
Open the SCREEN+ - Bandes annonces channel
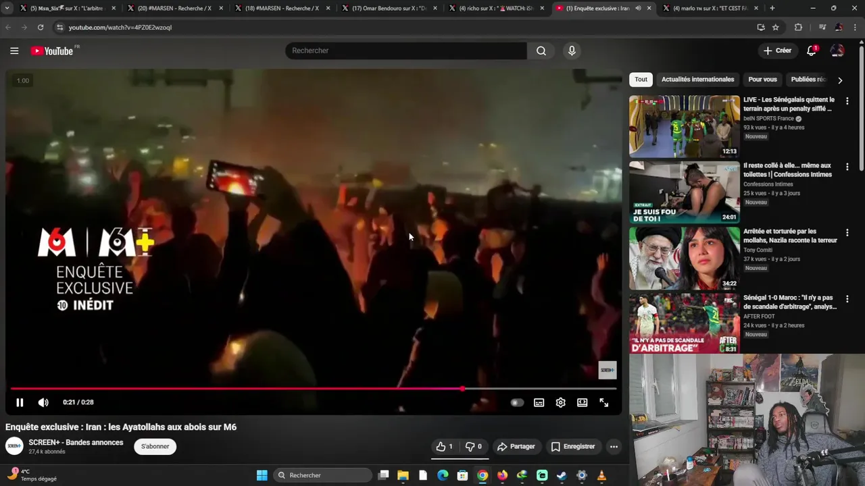tap(76, 442)
